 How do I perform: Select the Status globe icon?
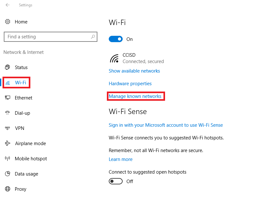tap(7, 67)
